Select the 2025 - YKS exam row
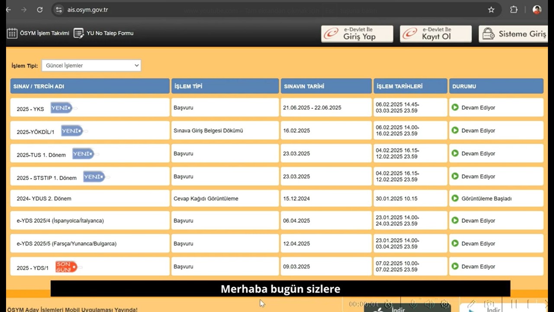 (277, 107)
